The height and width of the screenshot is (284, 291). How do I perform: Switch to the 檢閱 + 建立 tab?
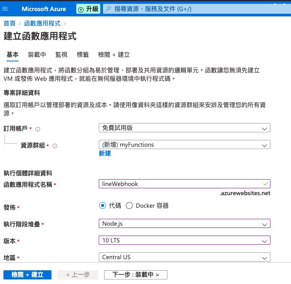point(114,55)
